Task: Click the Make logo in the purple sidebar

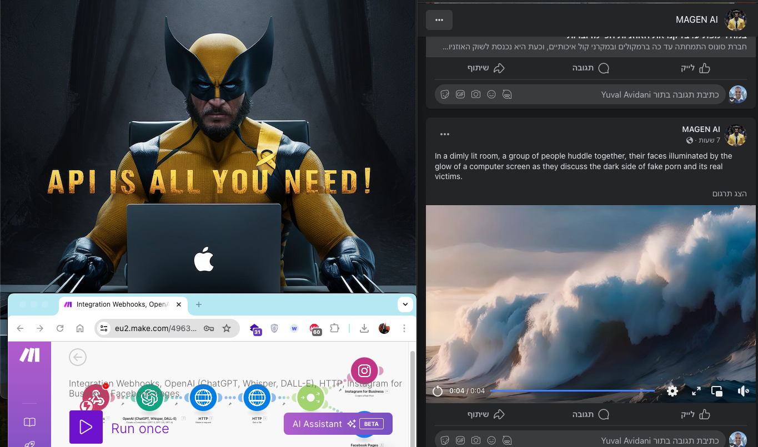Action: pos(29,355)
